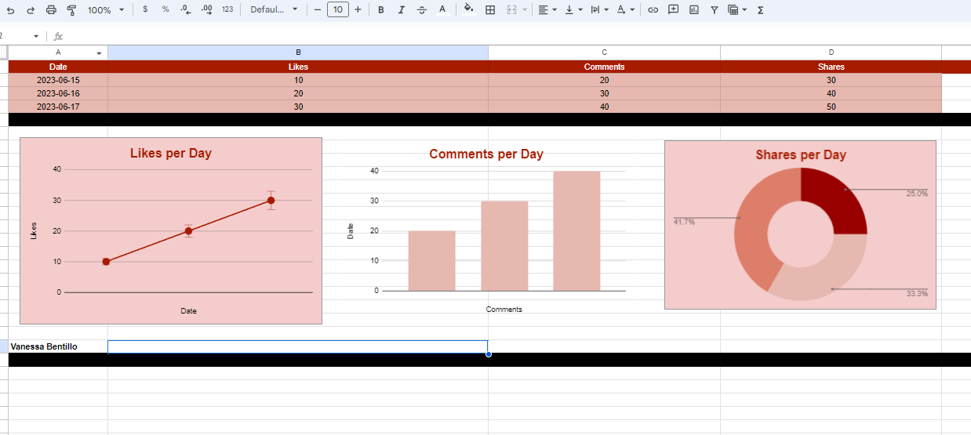
Task: Select the Date header cell
Action: (58, 67)
